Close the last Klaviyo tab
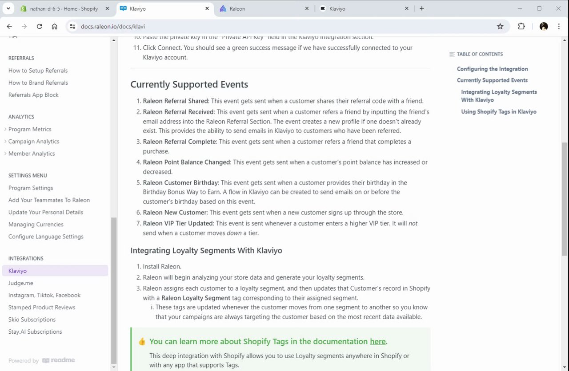The width and height of the screenshot is (569, 371). point(407,8)
